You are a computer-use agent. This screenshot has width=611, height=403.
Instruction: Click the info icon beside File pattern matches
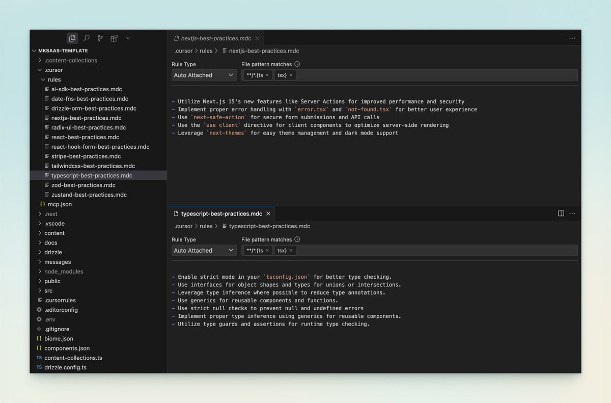[x=298, y=64]
